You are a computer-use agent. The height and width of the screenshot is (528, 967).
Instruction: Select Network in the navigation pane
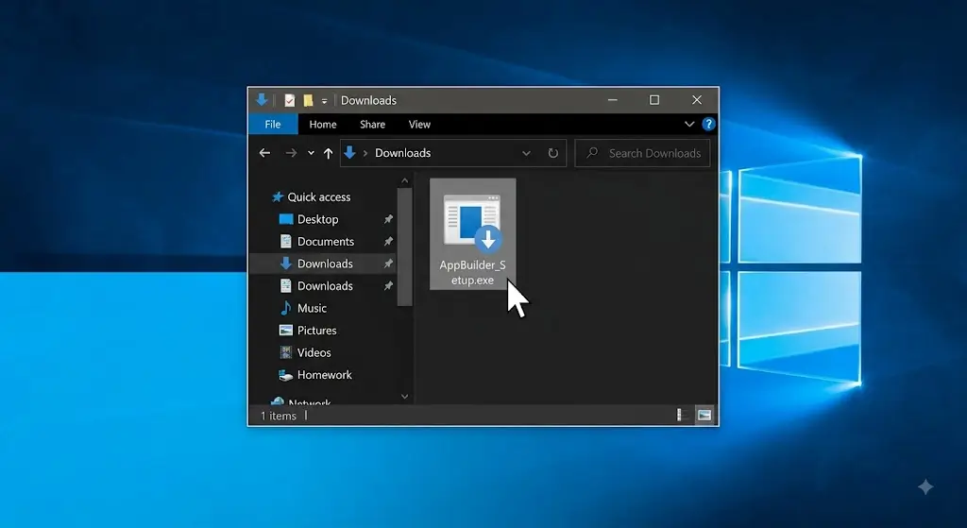[309, 402]
